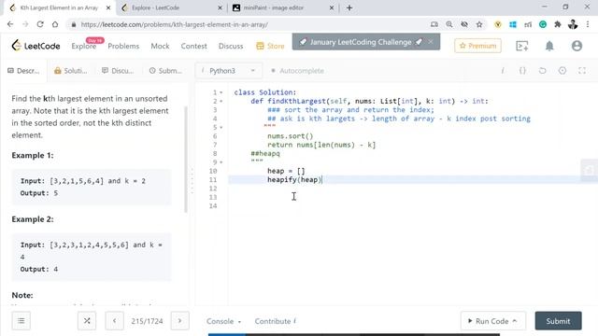Close the Kth Largest Element browser tab
The image size is (598, 336).
pyautogui.click(x=108, y=7)
